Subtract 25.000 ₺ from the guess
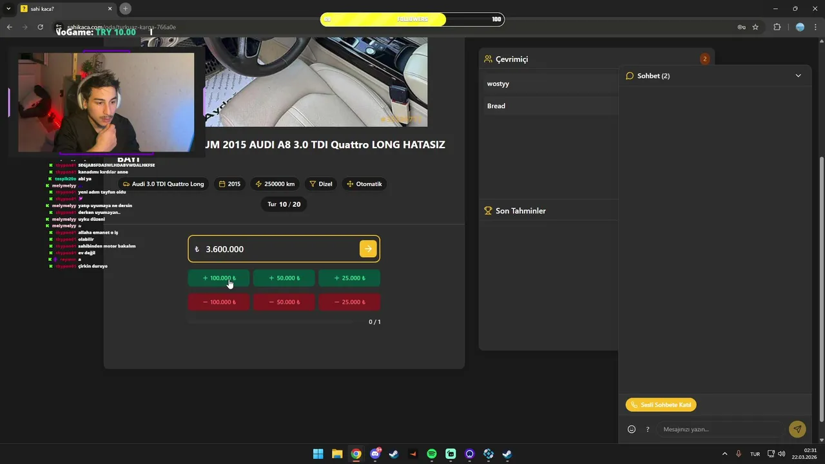 pos(349,302)
